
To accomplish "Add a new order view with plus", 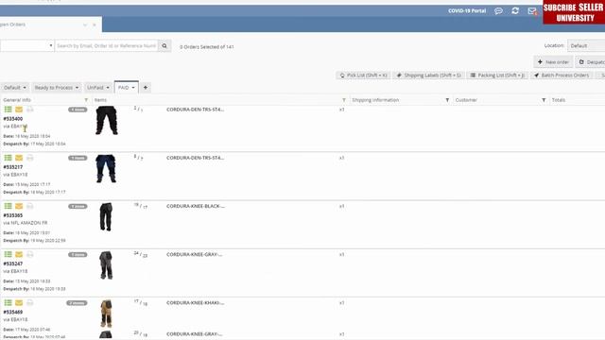I will (146, 88).
